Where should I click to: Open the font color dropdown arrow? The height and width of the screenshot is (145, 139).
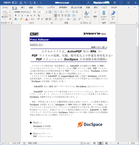(29, 19)
